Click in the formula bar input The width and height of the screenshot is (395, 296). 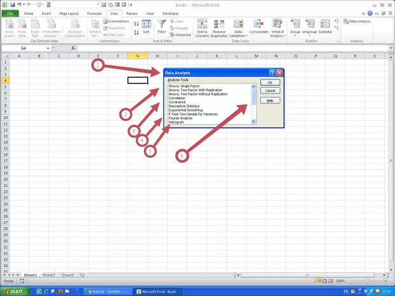coord(233,48)
